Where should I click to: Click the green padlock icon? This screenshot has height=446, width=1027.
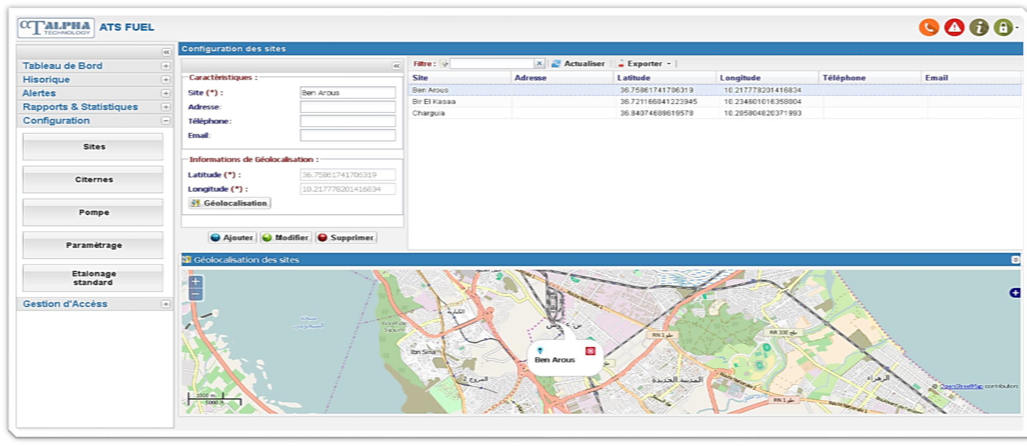(1003, 28)
